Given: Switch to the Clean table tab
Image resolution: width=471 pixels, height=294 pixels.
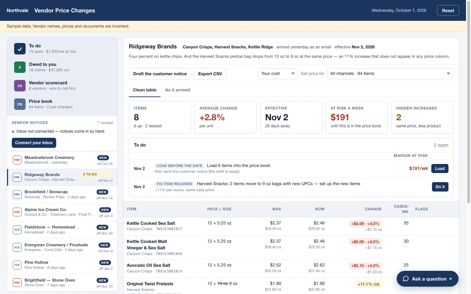Looking at the screenshot, I should [x=145, y=90].
